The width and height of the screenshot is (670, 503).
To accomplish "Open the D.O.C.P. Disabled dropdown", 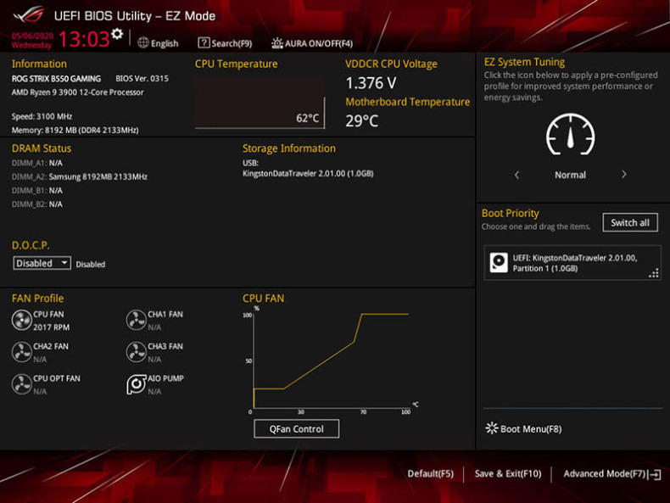I will tap(42, 263).
